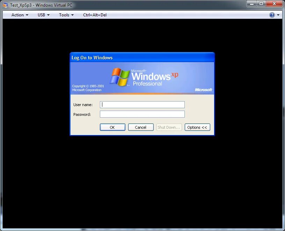Open the USB menu
The image size is (285, 231).
point(43,15)
